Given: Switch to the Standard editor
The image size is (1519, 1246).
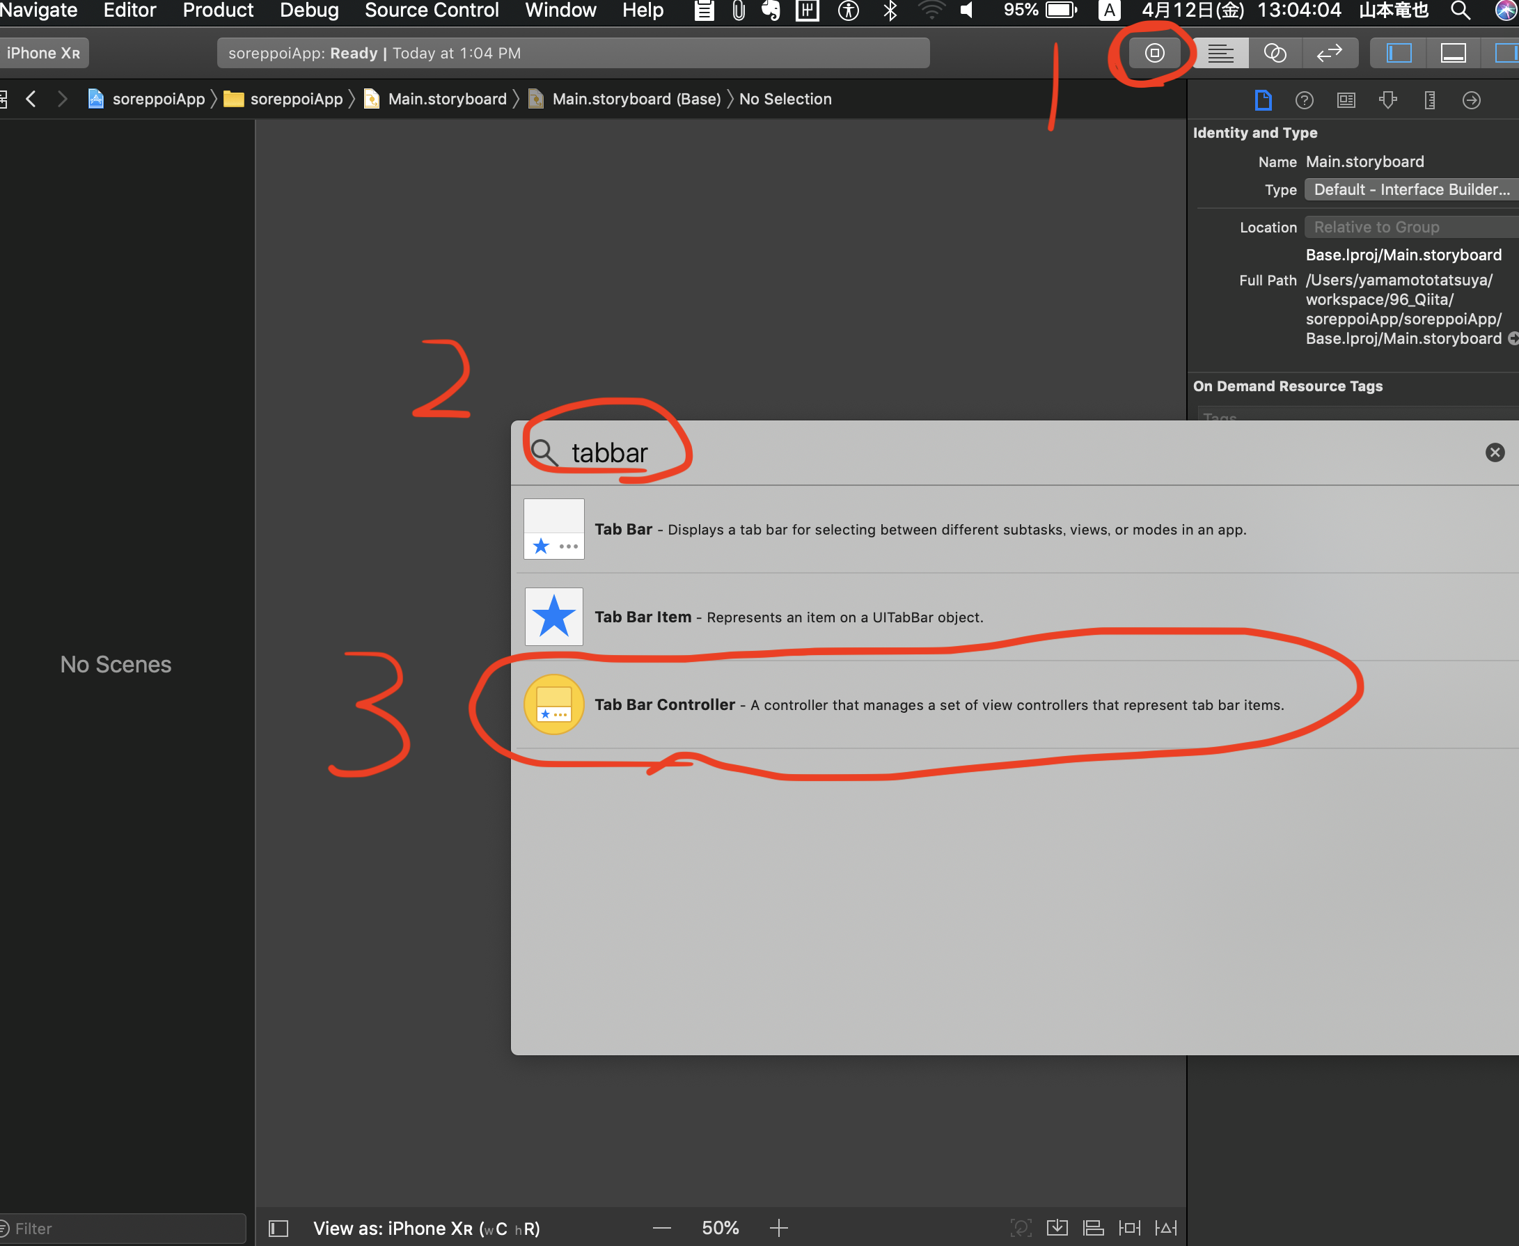Looking at the screenshot, I should click(1220, 53).
